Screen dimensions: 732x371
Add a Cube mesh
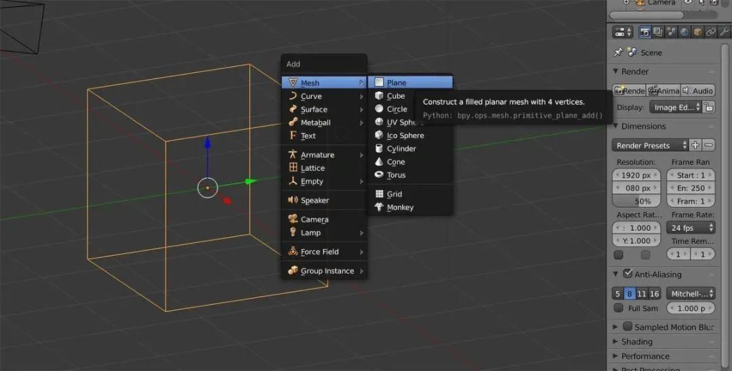[410, 95]
